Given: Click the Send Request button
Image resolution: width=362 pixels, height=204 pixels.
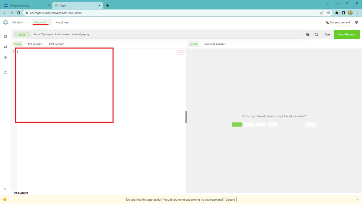Looking at the screenshot, I should point(347,34).
